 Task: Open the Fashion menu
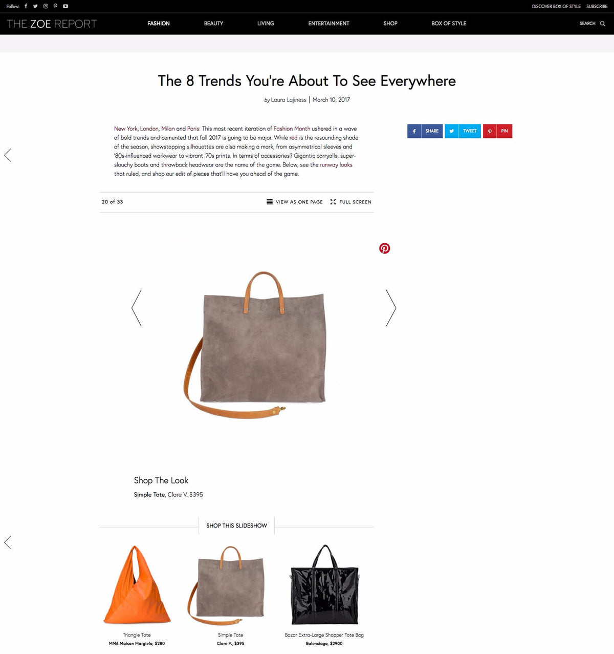coord(159,24)
